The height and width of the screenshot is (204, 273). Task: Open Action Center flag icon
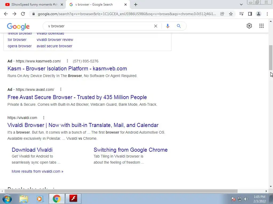pyautogui.click(x=233, y=199)
